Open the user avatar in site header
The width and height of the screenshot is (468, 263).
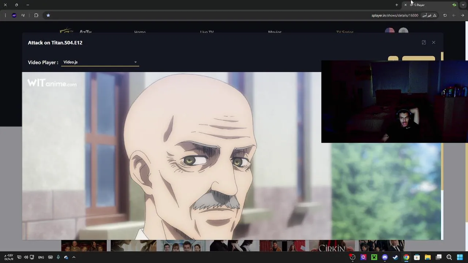403,31
